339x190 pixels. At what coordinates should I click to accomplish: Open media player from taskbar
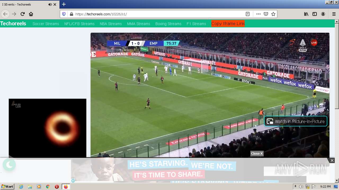point(39,187)
